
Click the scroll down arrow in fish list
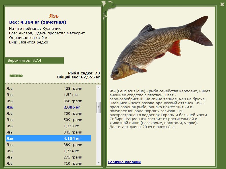(99, 162)
